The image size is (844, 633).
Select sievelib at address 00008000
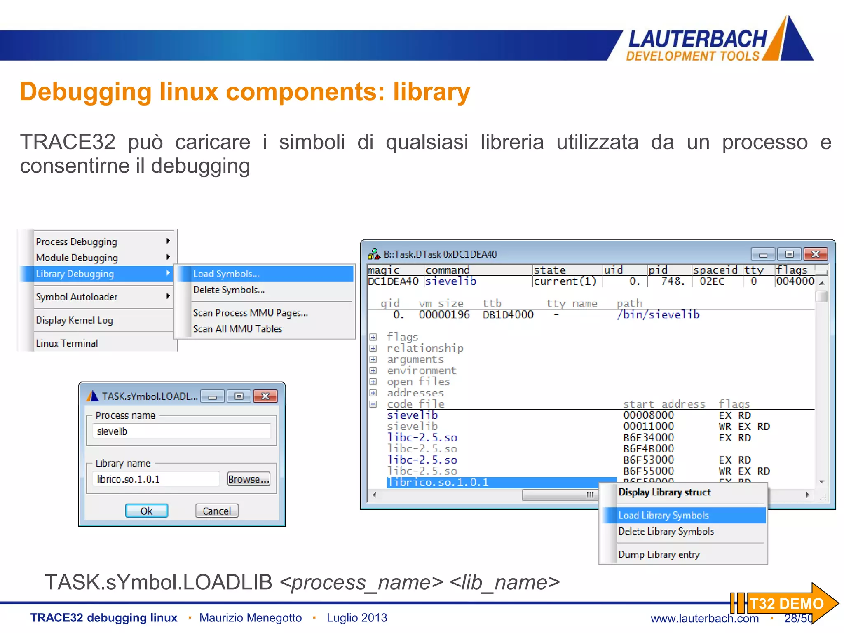pyautogui.click(x=413, y=415)
